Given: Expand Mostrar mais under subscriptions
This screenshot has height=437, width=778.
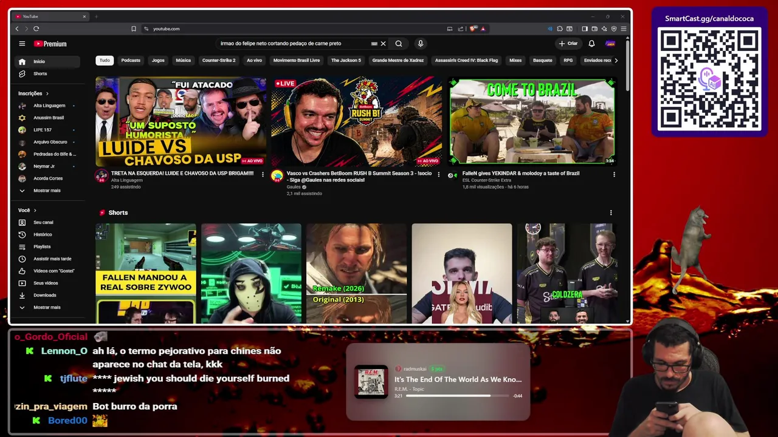Looking at the screenshot, I should (47, 191).
